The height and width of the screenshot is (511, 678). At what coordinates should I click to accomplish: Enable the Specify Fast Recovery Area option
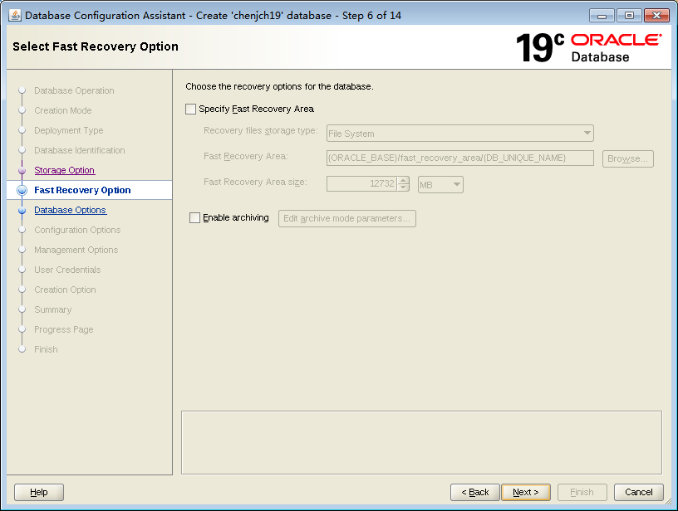coord(190,109)
